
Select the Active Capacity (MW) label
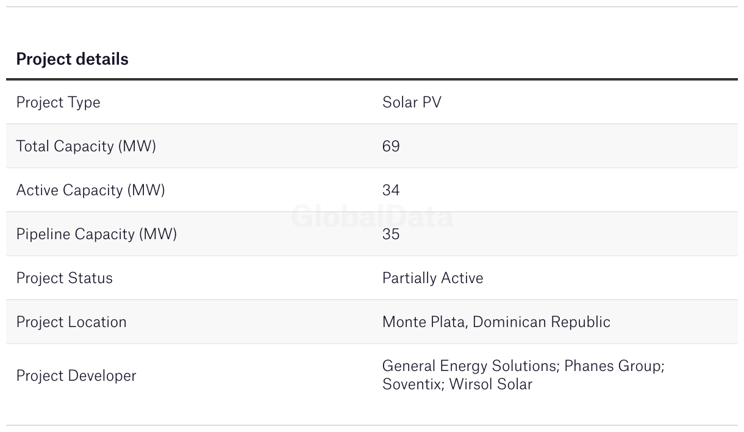point(90,190)
